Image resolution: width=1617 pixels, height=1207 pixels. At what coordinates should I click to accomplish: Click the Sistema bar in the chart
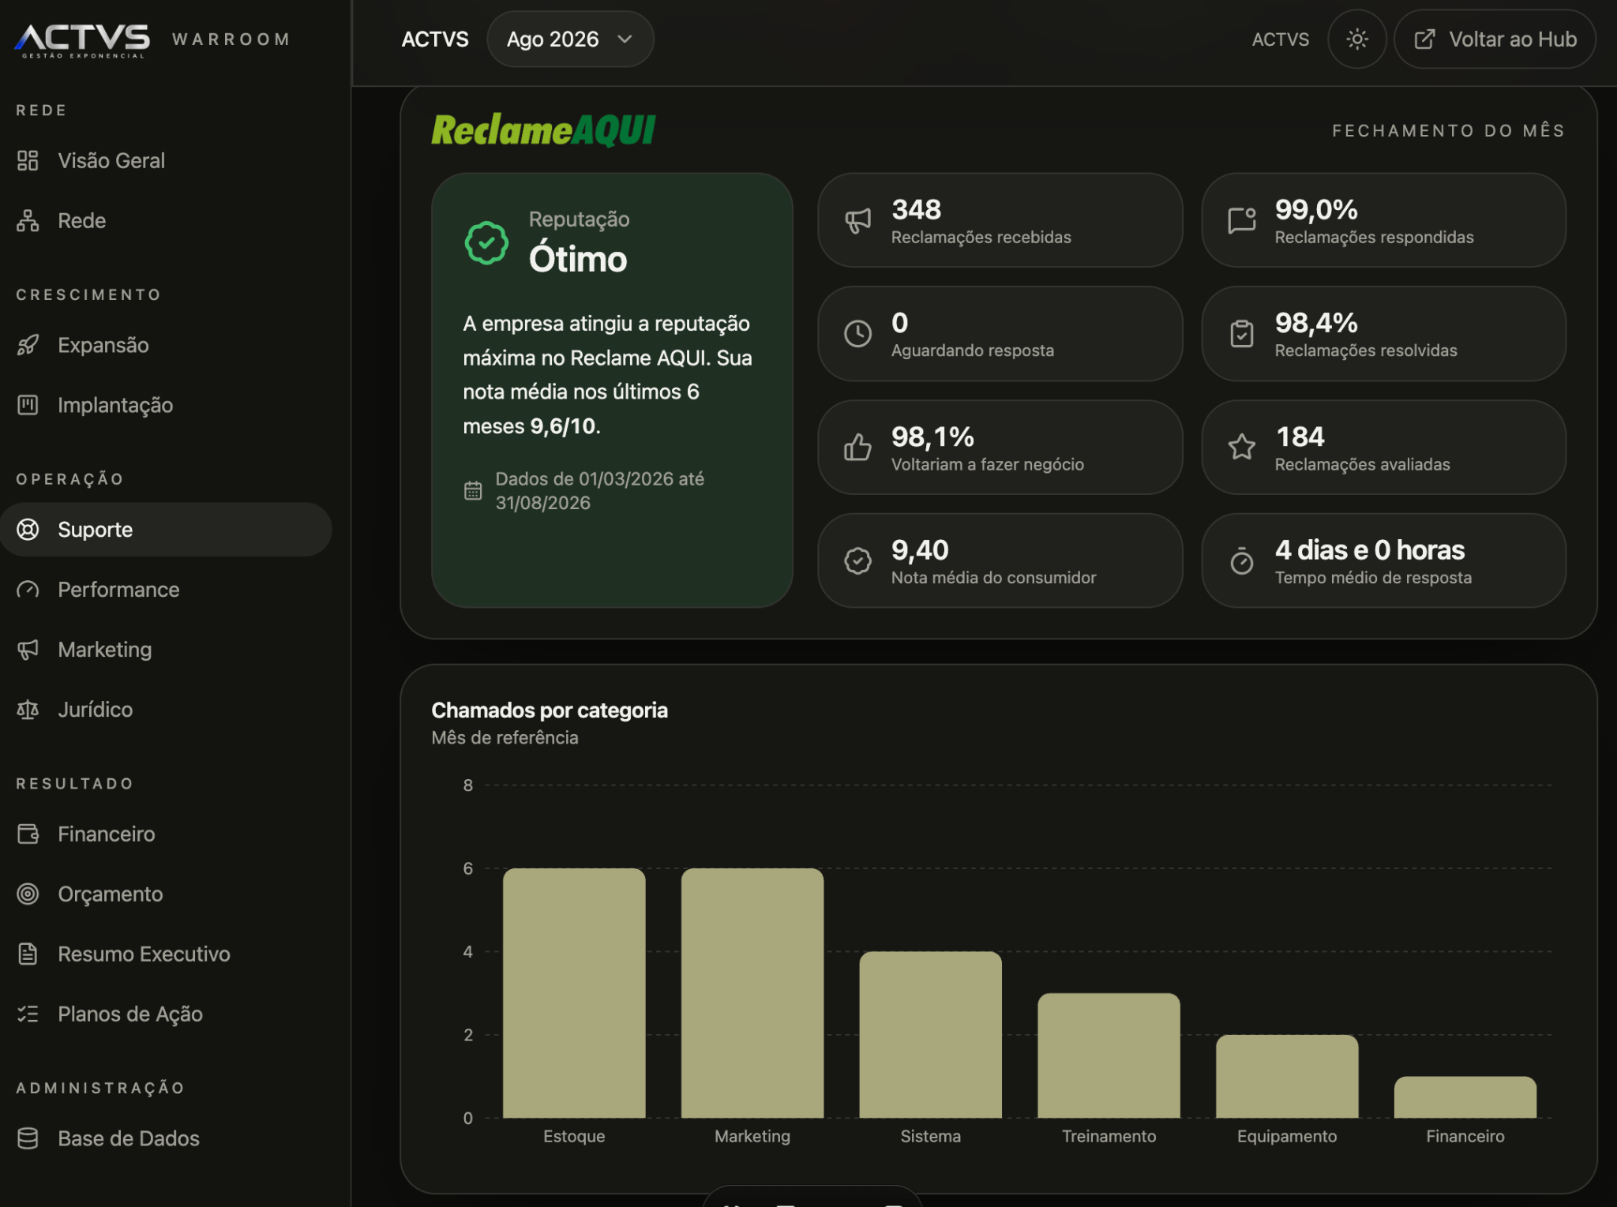pyautogui.click(x=931, y=1035)
